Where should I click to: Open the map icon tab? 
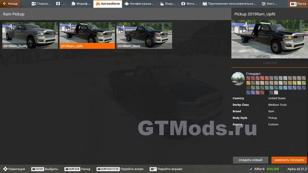pos(58,4)
